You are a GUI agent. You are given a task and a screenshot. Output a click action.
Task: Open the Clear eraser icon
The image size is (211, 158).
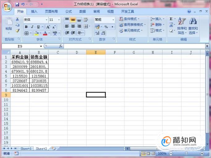[x=171, y=31]
